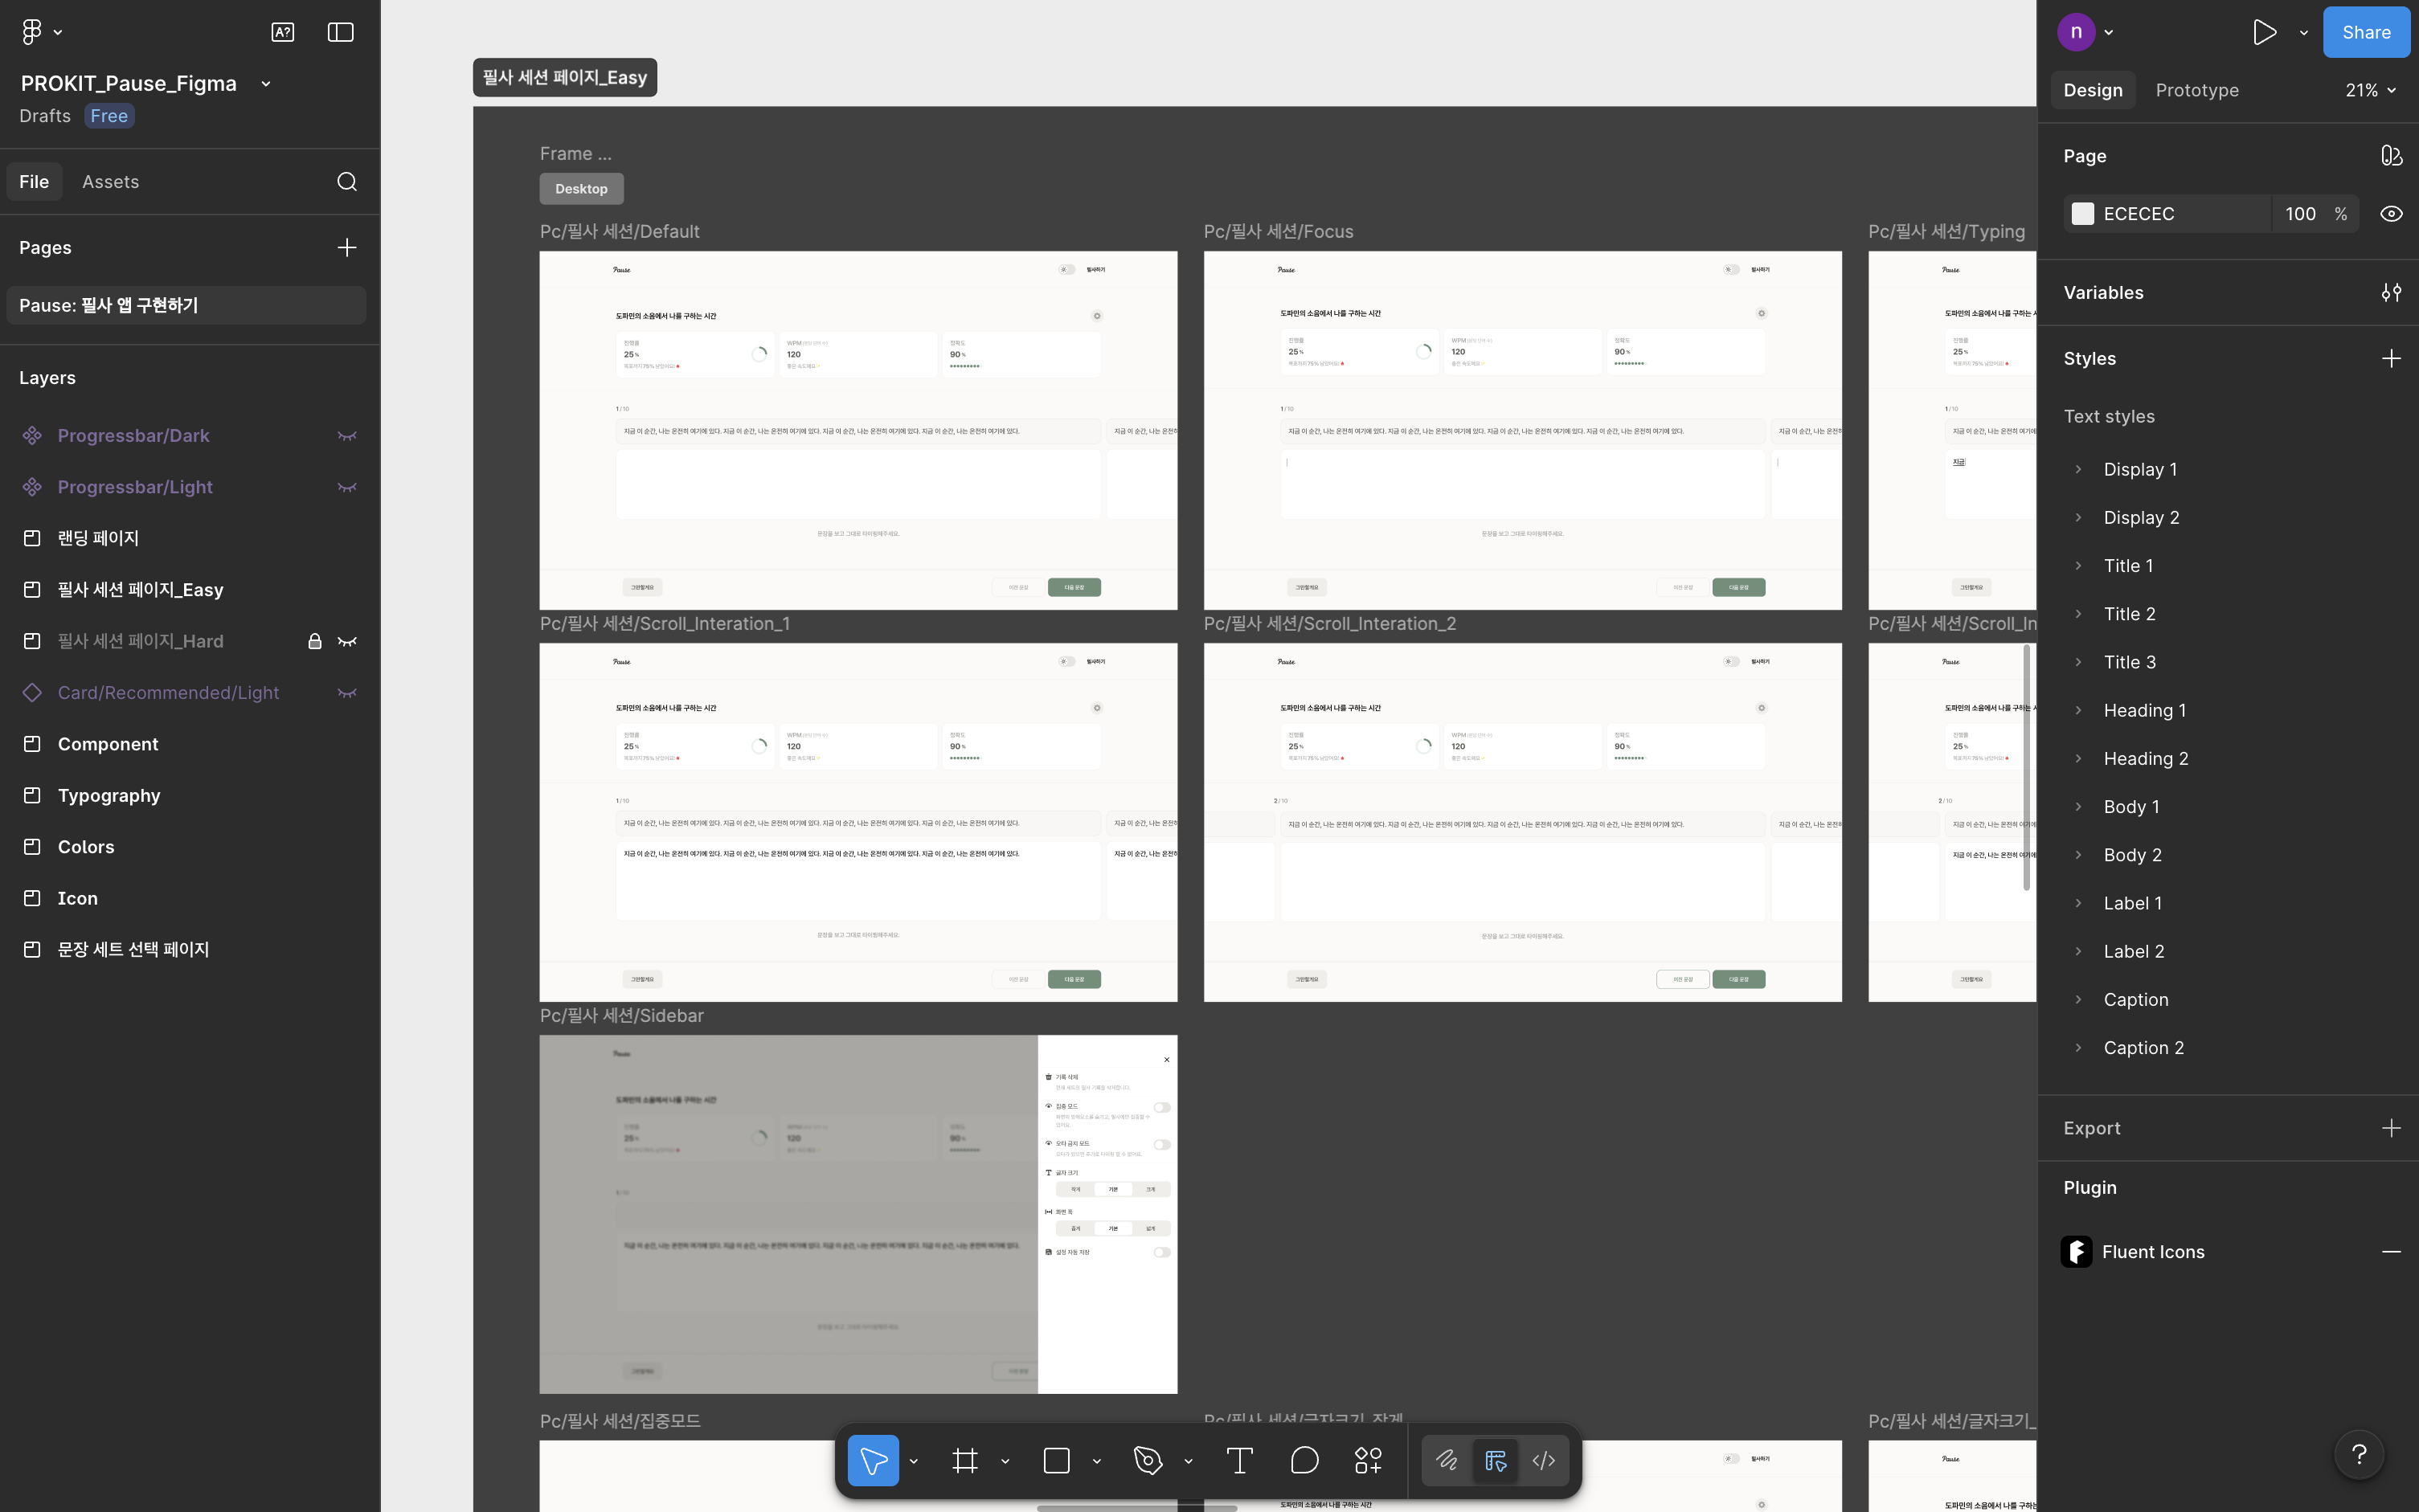
Task: Toggle the minimize UI sidebar icon
Action: click(341, 32)
